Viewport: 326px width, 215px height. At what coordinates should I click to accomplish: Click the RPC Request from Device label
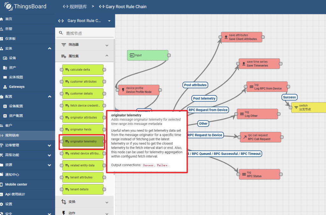pyautogui.click(x=208, y=110)
